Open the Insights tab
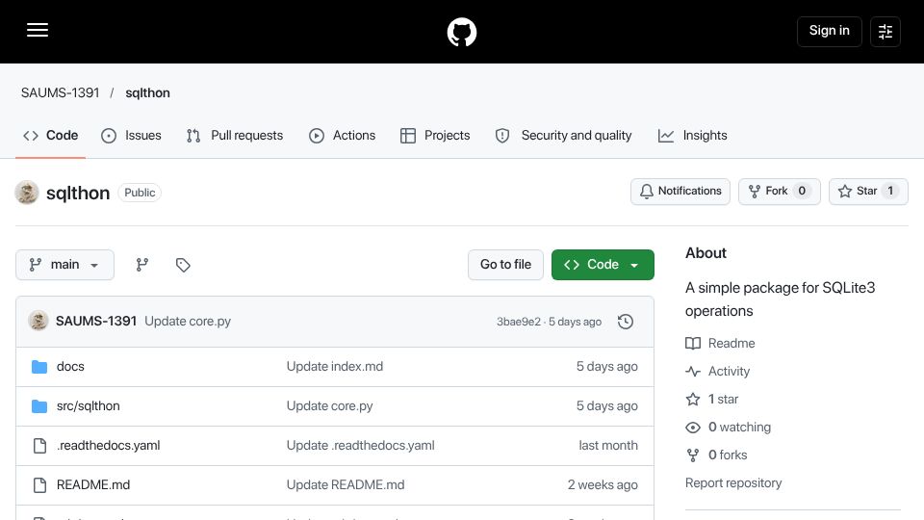Image resolution: width=924 pixels, height=520 pixels. pos(692,136)
